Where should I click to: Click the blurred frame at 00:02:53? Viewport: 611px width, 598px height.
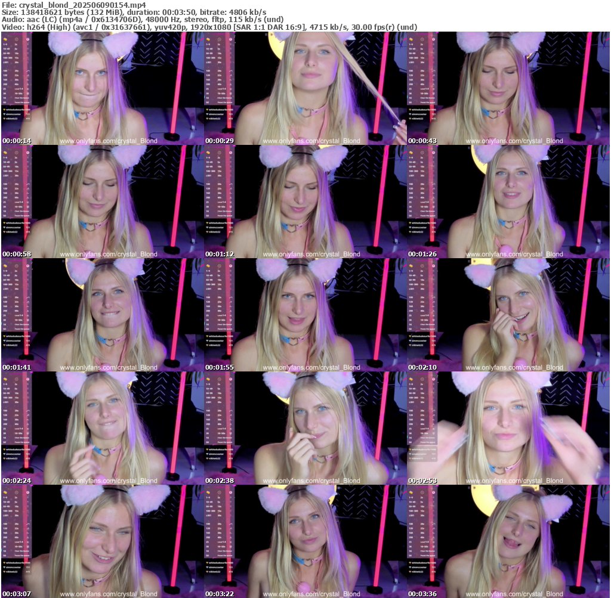point(508,428)
